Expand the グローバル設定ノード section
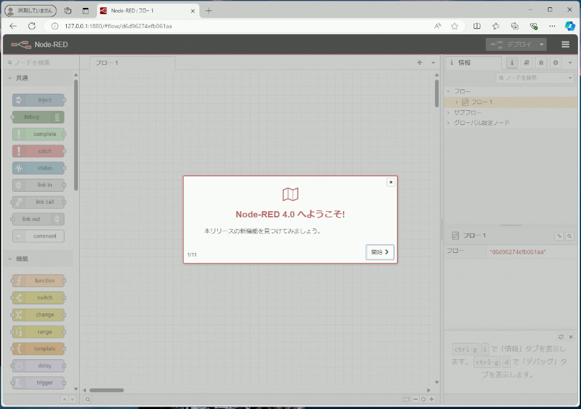The height and width of the screenshot is (409, 581). pos(448,123)
